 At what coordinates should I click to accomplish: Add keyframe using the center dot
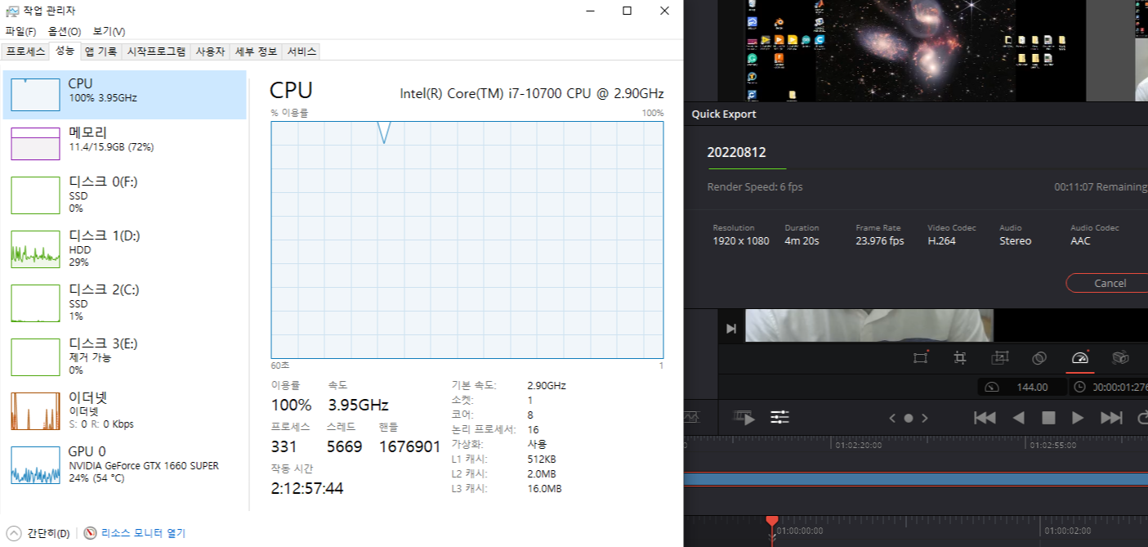909,418
